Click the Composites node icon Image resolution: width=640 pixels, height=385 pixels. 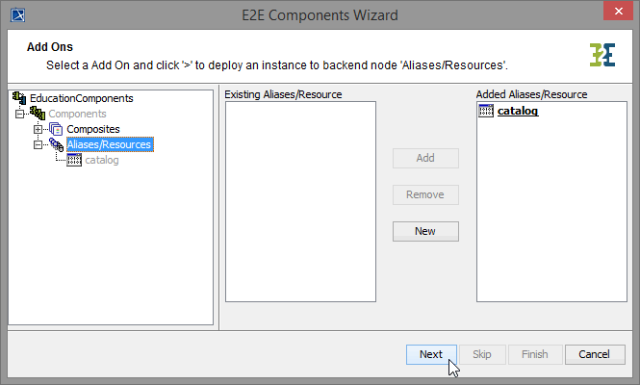click(x=56, y=129)
